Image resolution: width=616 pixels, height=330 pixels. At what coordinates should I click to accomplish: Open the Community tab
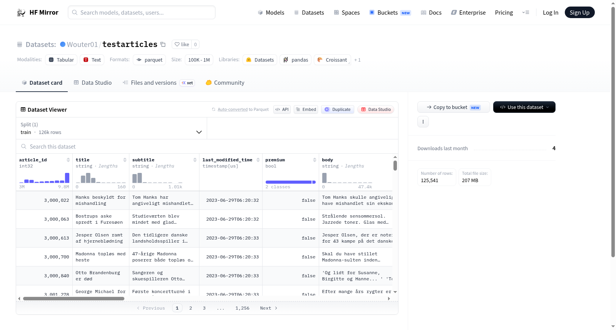225,83
